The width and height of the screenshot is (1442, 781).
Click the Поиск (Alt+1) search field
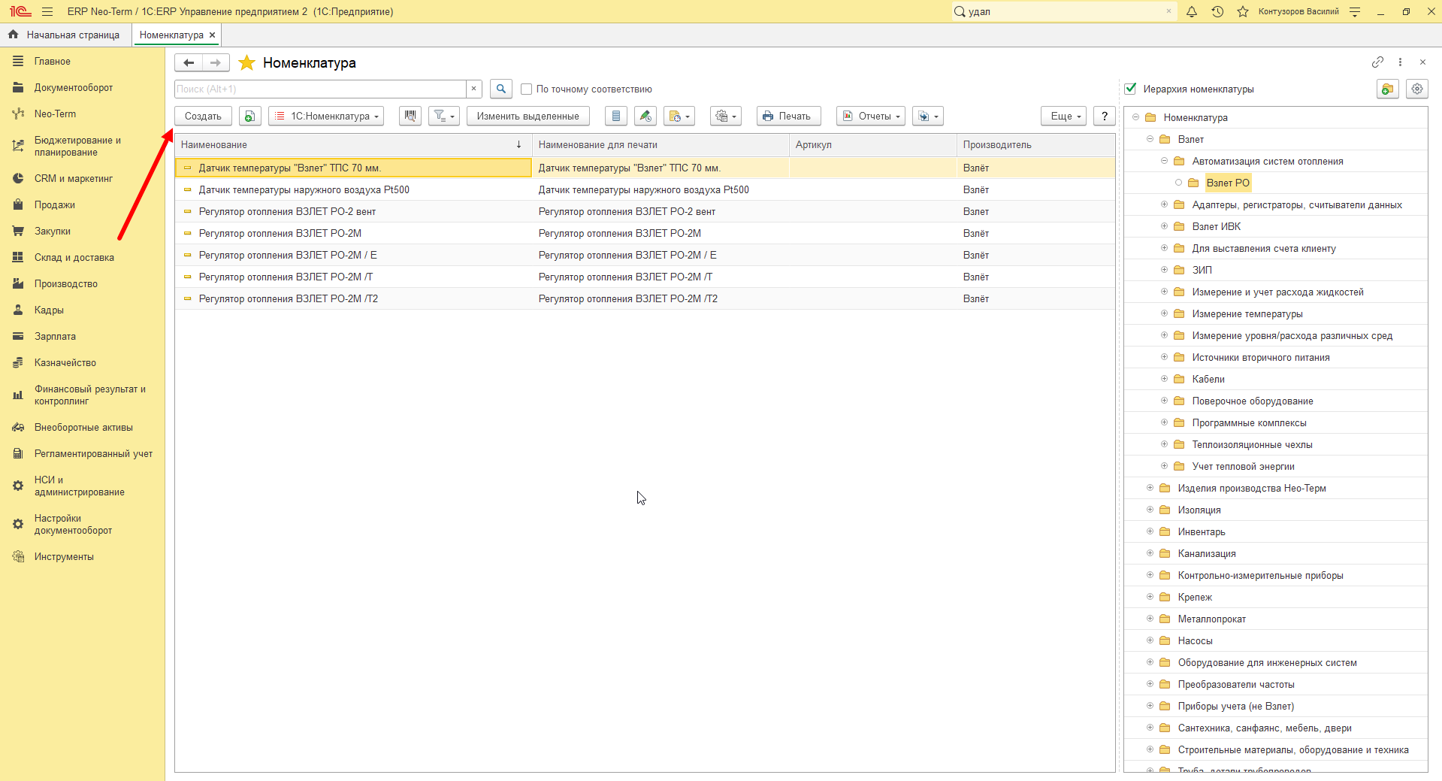[321, 89]
